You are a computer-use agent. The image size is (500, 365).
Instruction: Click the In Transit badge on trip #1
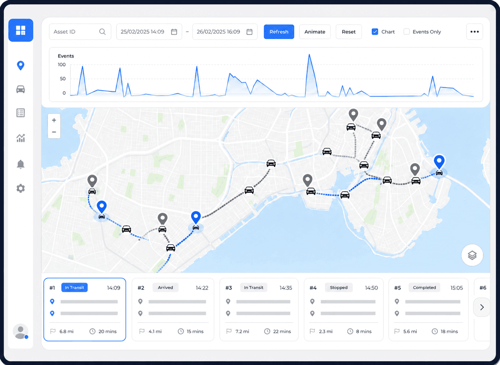point(74,287)
